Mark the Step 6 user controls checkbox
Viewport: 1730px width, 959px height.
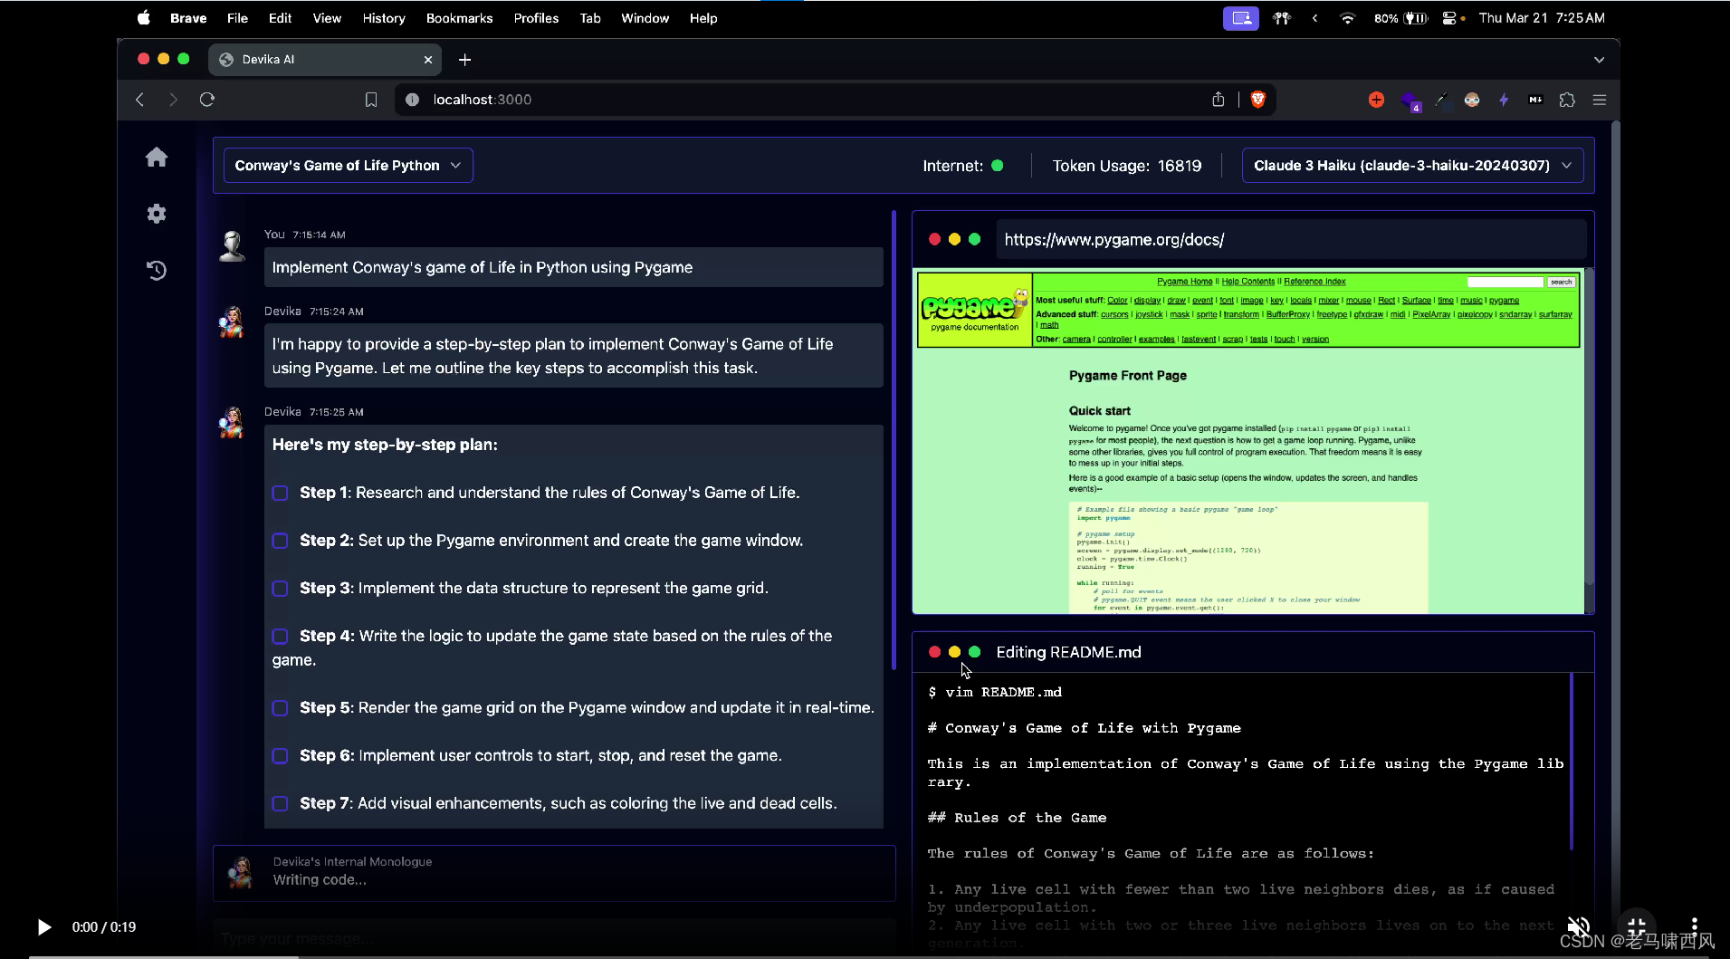281,756
